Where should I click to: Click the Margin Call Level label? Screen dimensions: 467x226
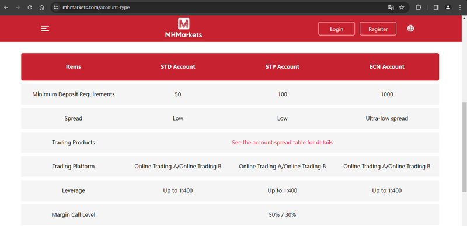(74, 214)
